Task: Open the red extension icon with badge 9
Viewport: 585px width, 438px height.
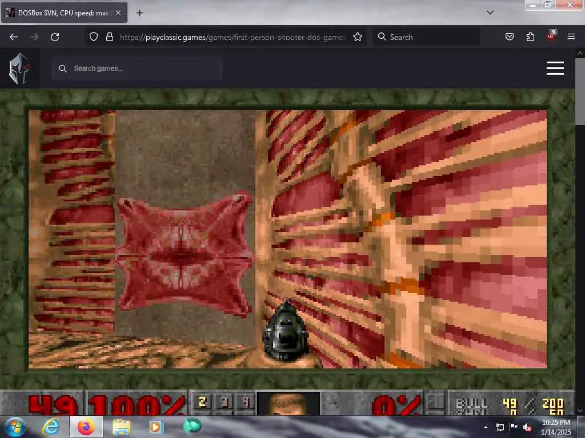Action: point(551,36)
